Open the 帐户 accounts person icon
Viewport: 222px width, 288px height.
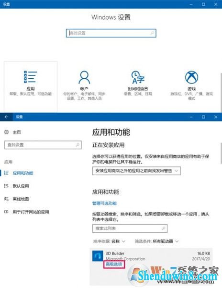(84, 77)
